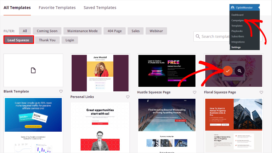Image resolution: width=272 pixels, height=153 pixels.
Task: Click the Floral Squeeze Page title text
Action: [220, 92]
